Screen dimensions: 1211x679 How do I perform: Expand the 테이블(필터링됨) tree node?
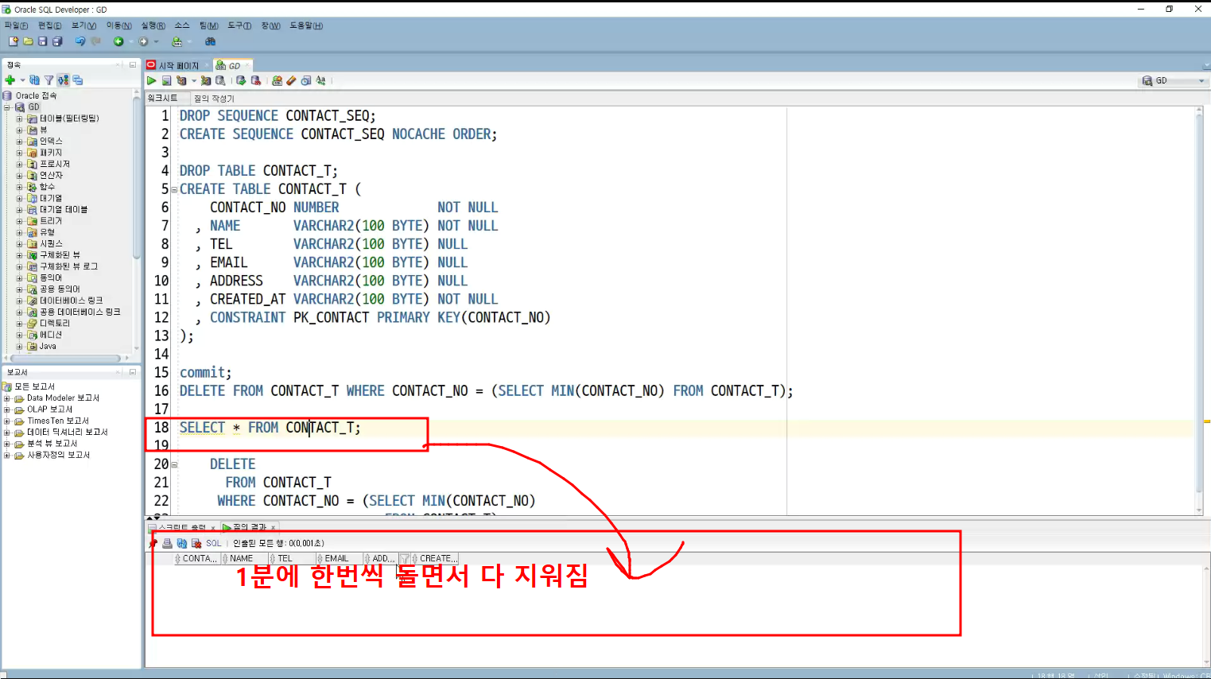[20, 118]
